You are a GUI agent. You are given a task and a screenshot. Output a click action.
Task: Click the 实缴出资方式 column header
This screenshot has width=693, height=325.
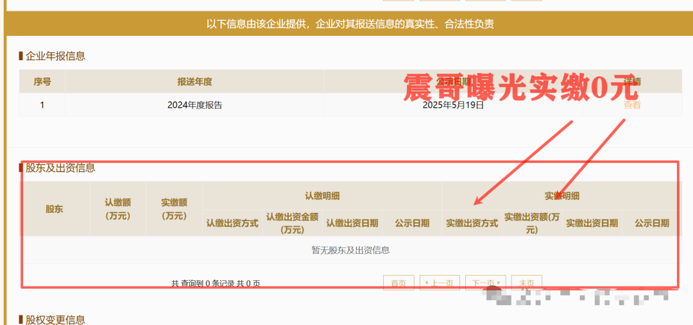coord(472,223)
